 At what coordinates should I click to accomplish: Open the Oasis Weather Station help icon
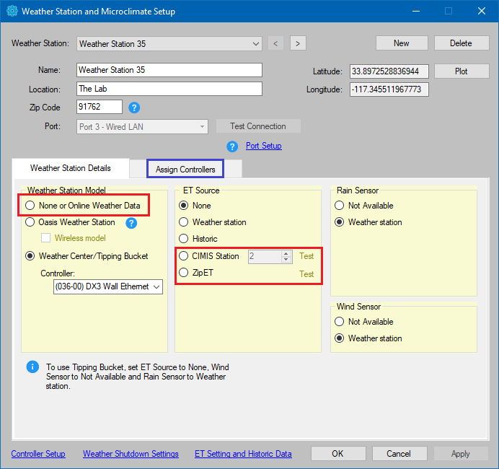click(x=131, y=223)
